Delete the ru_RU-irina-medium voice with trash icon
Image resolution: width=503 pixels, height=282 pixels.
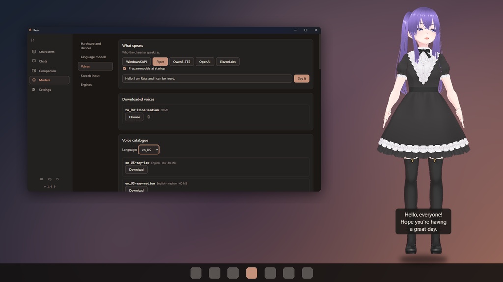click(148, 117)
